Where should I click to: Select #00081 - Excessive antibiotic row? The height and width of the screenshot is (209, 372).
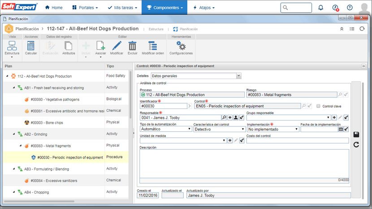(66, 111)
